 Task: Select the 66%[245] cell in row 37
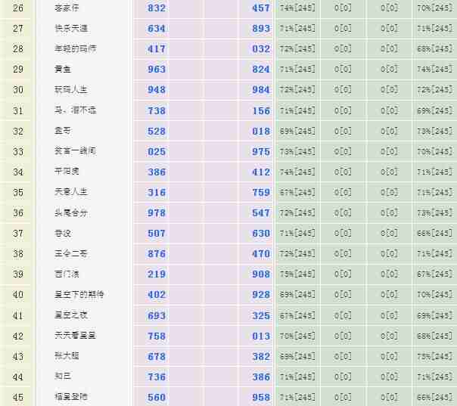pos(434,234)
